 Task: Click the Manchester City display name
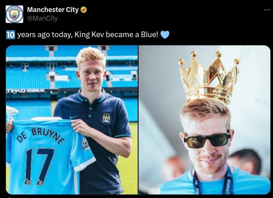coord(53,10)
